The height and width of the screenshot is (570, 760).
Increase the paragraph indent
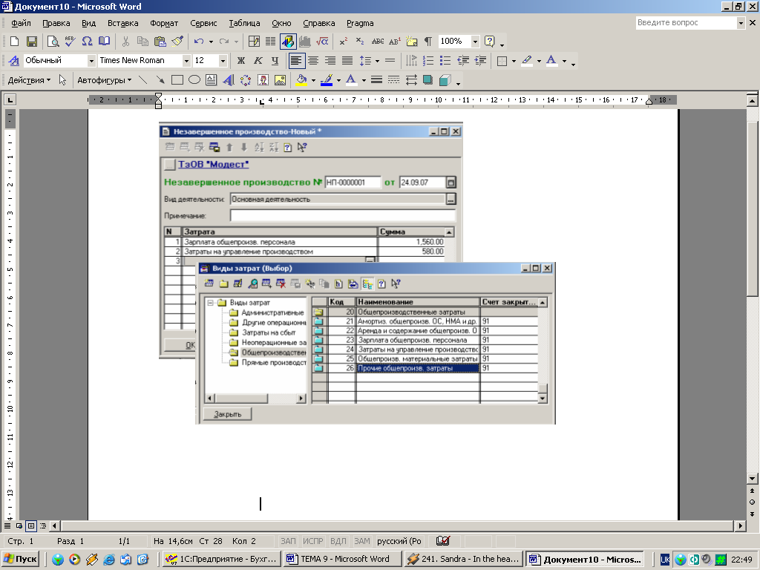(x=480, y=61)
